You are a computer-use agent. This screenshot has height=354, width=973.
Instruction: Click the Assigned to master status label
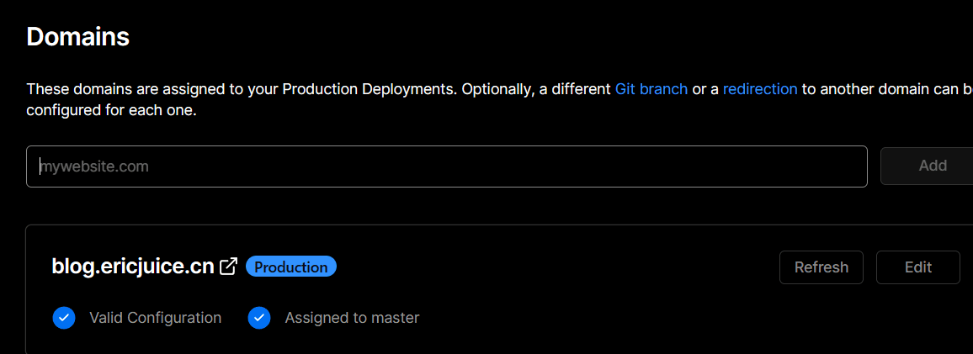352,318
